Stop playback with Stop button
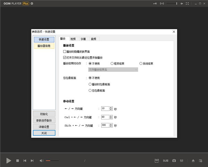 tap(18, 161)
